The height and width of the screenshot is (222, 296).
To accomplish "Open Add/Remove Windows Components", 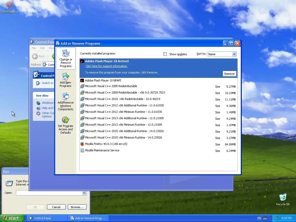I will coord(66,101).
